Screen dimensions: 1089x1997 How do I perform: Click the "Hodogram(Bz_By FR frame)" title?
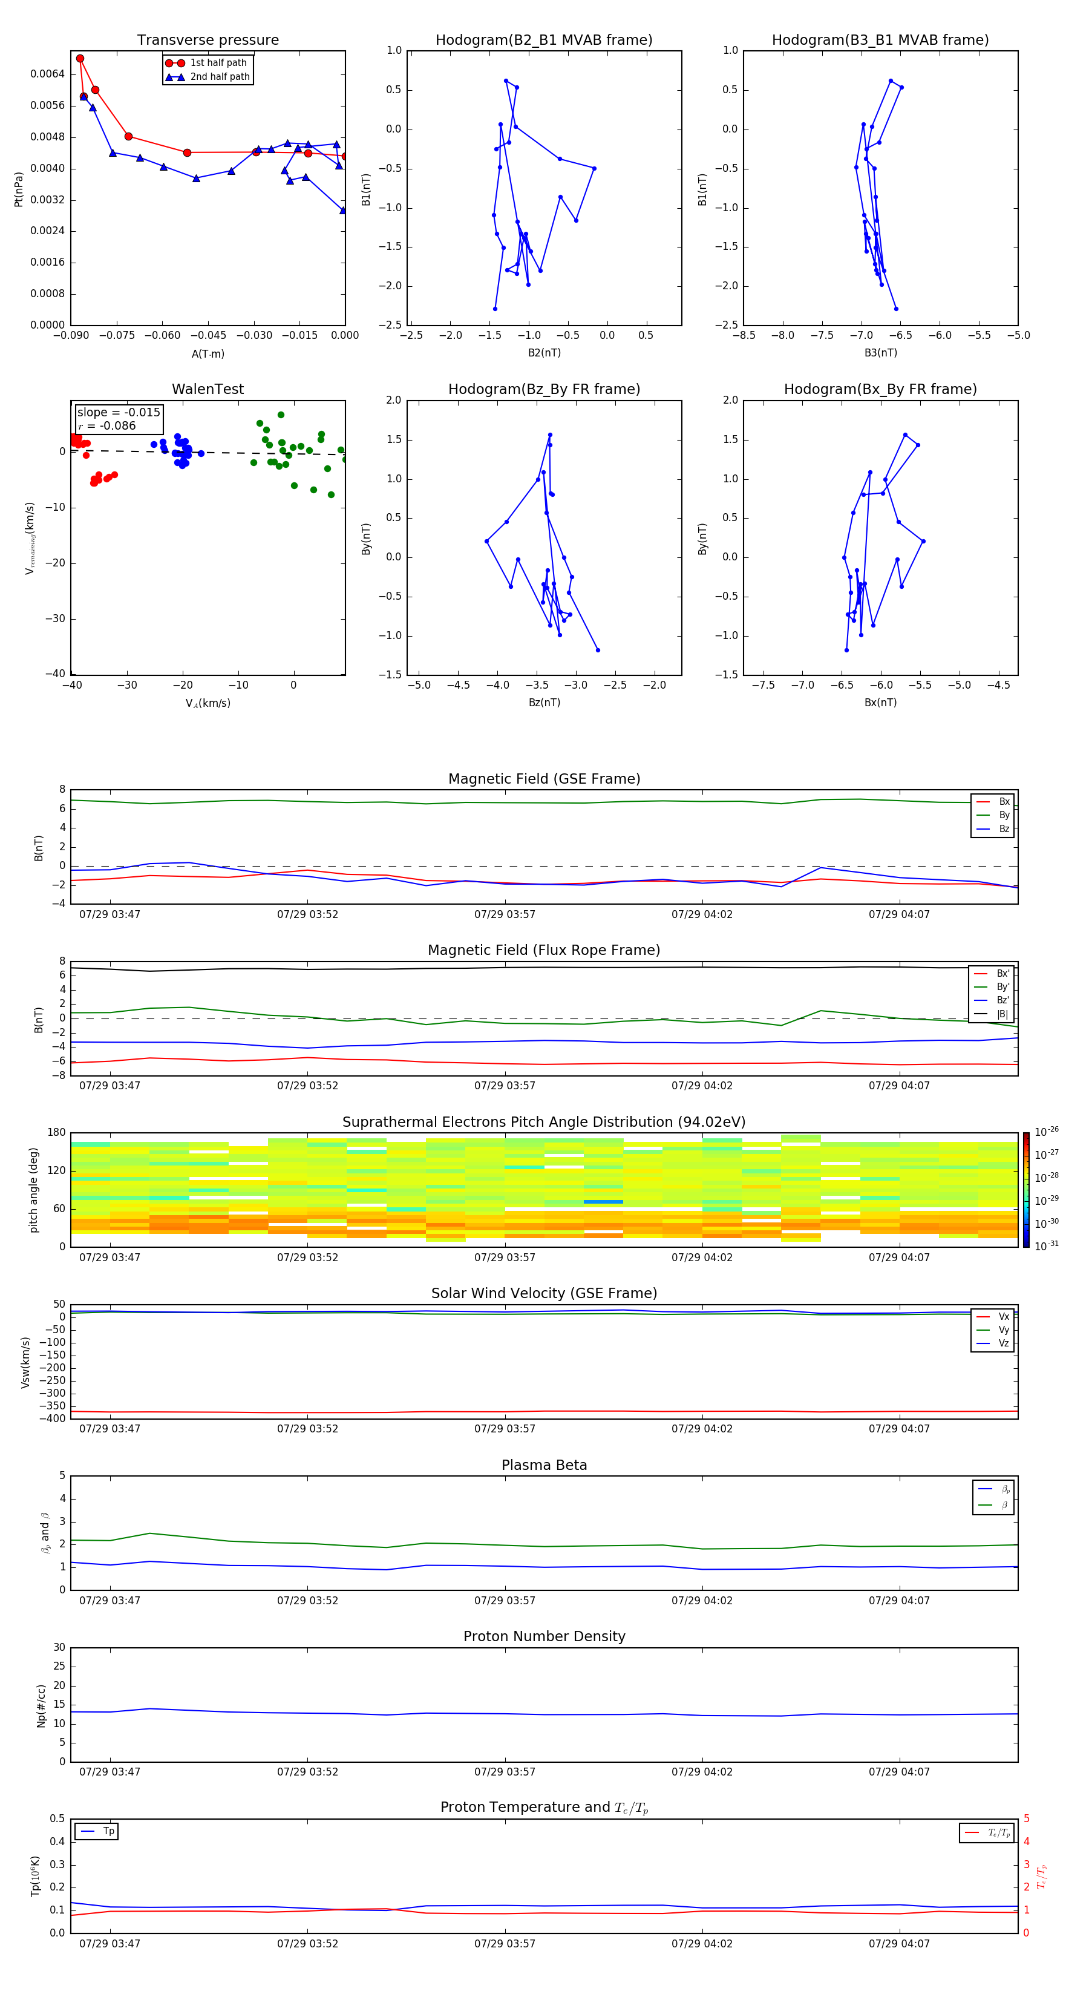click(544, 389)
